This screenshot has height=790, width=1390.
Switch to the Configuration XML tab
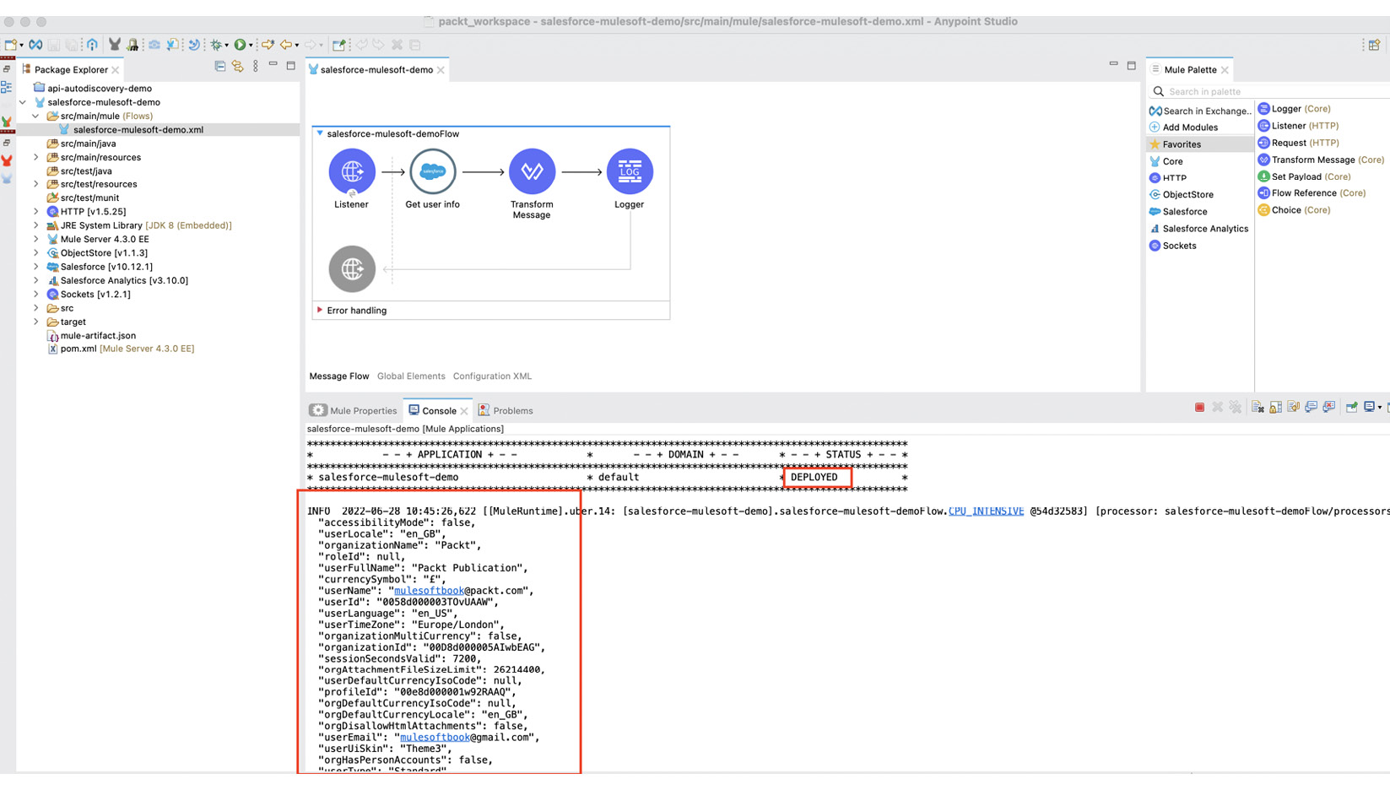click(492, 376)
